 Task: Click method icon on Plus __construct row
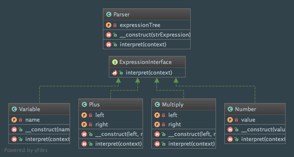point(84,134)
